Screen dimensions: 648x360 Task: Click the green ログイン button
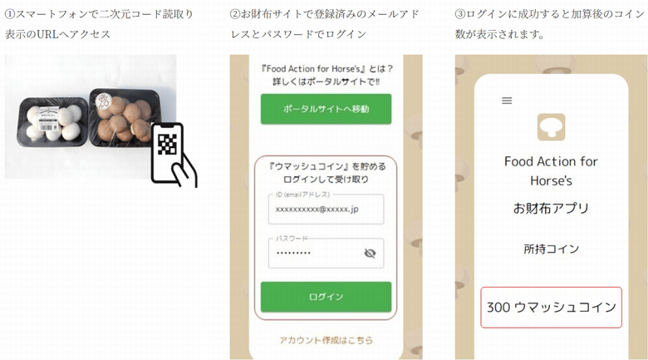(x=326, y=297)
